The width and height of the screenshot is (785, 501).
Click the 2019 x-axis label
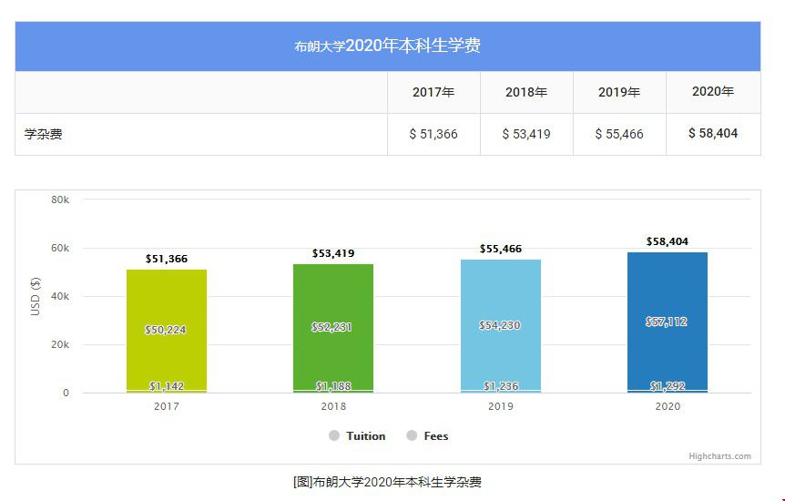pyautogui.click(x=501, y=406)
